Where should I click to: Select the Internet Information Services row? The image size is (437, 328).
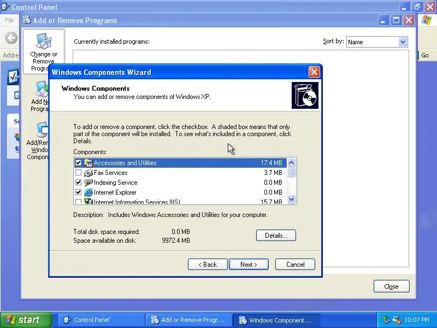[180, 201]
